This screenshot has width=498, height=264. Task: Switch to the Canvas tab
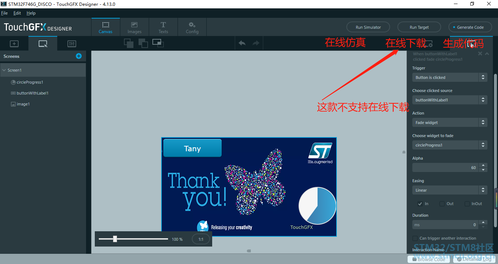tap(106, 27)
